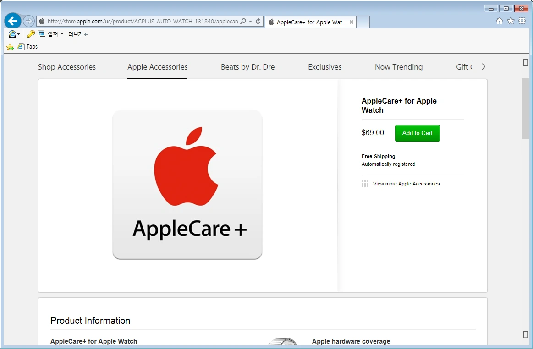Click the forward navigation arrow

pyautogui.click(x=29, y=21)
